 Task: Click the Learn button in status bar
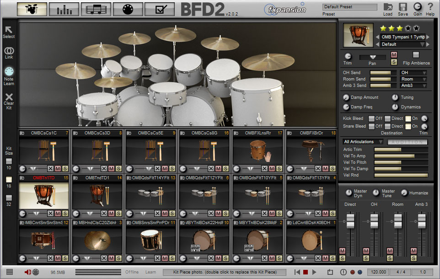[150, 272]
